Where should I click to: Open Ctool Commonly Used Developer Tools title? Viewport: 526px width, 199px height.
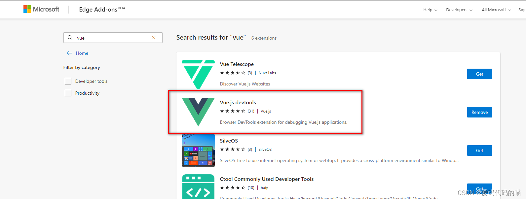[x=267, y=179]
